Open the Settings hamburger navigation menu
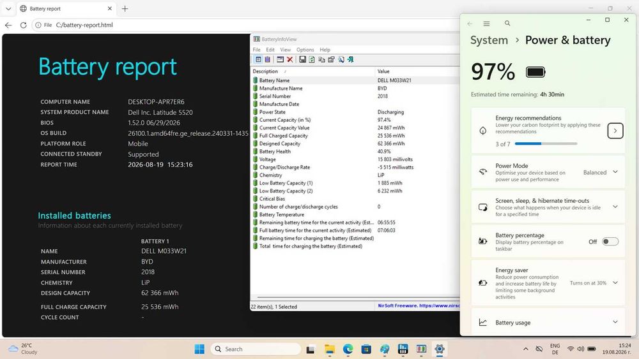The width and height of the screenshot is (639, 359). click(486, 24)
